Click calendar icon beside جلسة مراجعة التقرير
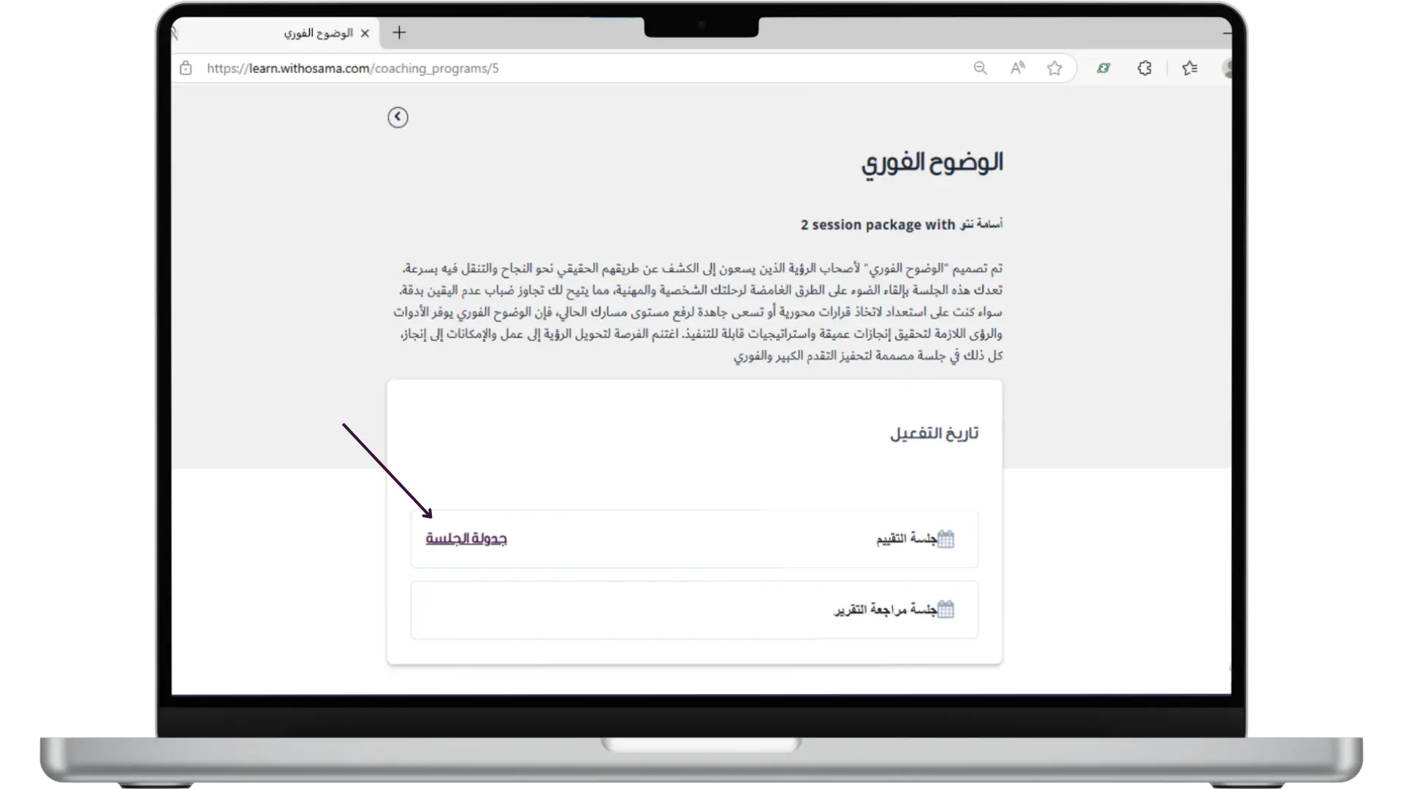 pos(946,609)
